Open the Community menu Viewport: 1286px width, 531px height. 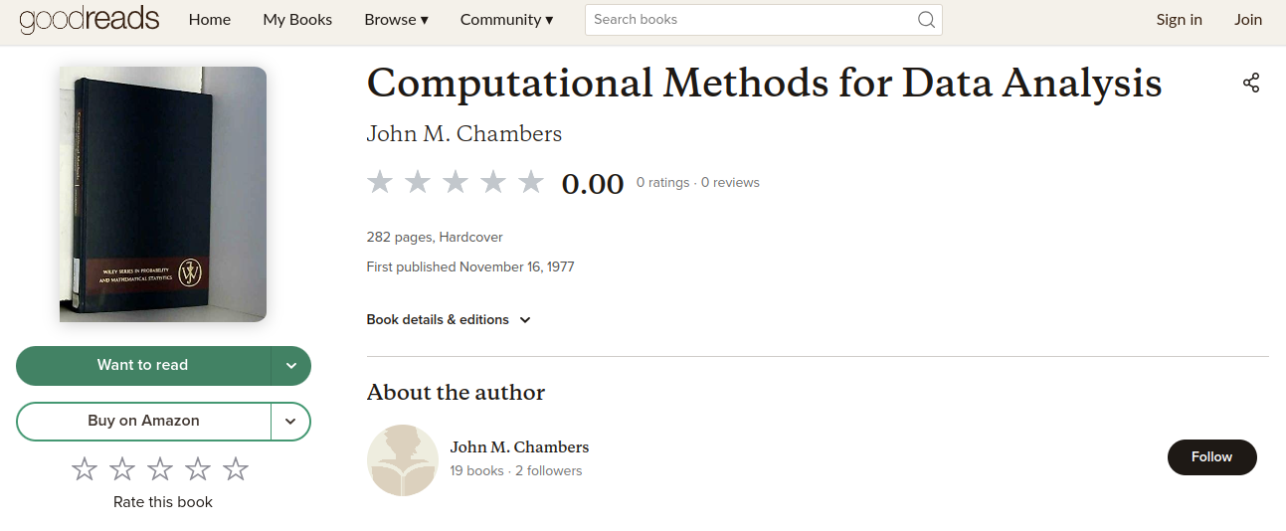(506, 20)
